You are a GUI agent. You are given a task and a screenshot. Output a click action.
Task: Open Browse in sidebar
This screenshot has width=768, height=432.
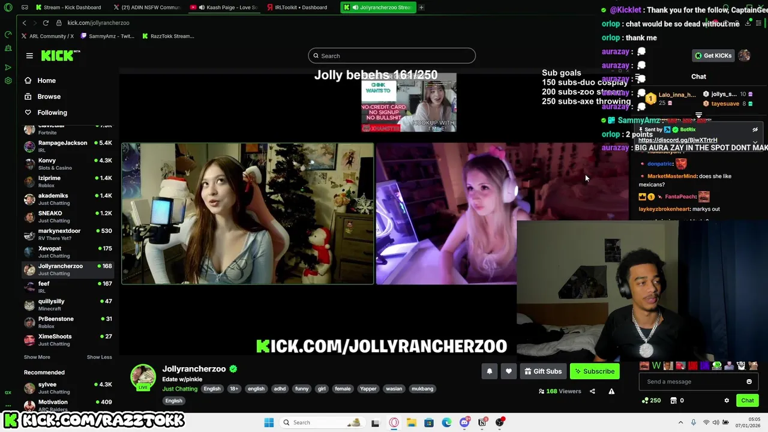pyautogui.click(x=49, y=97)
